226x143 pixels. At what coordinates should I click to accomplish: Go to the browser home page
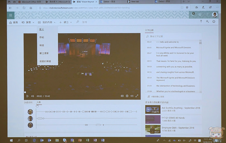click(31, 8)
